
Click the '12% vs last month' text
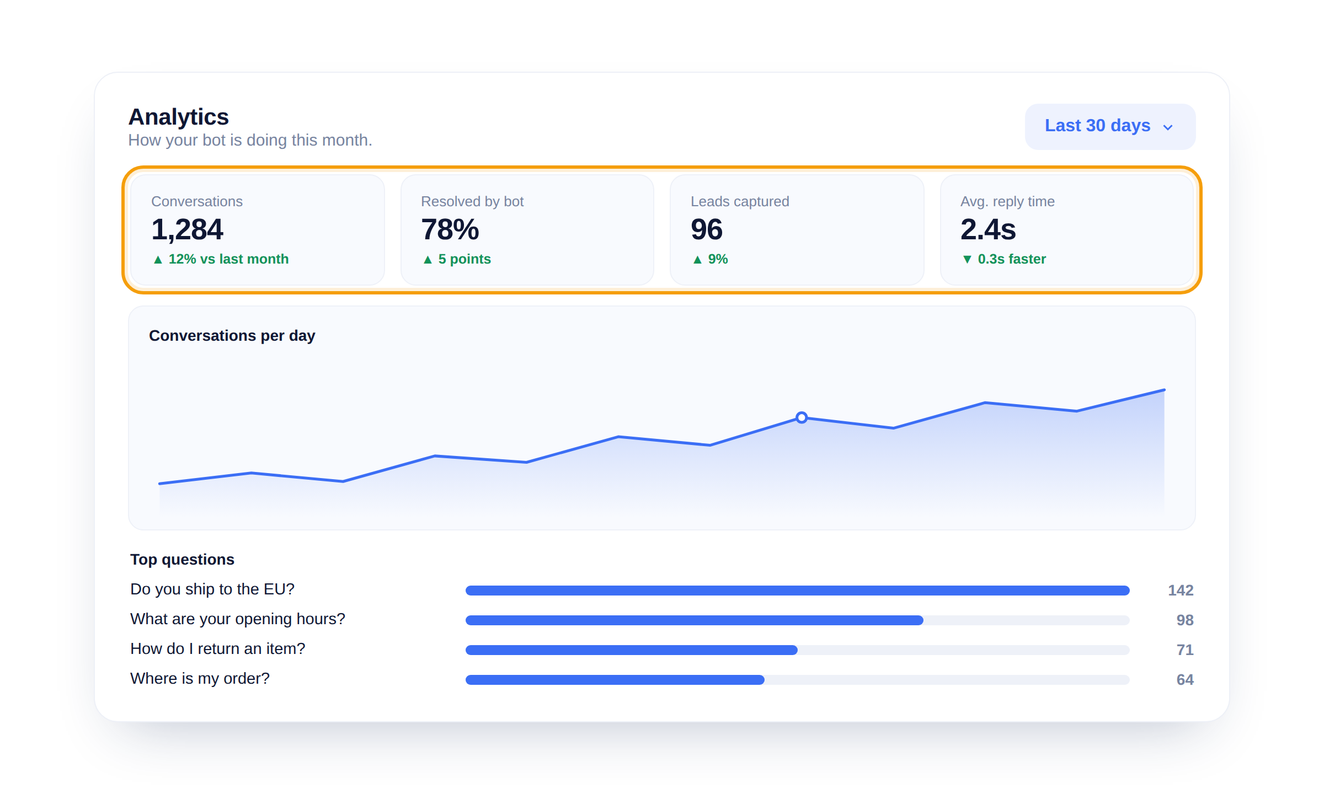point(228,259)
